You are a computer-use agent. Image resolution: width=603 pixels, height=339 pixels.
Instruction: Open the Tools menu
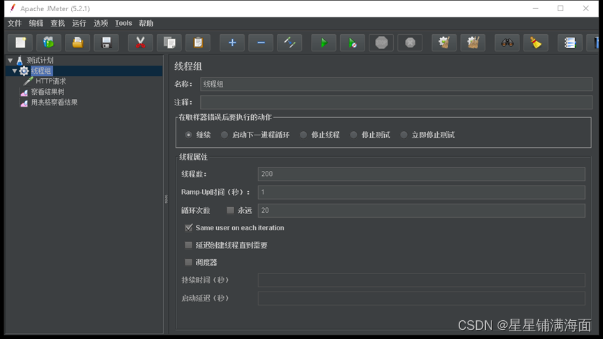coord(123,24)
